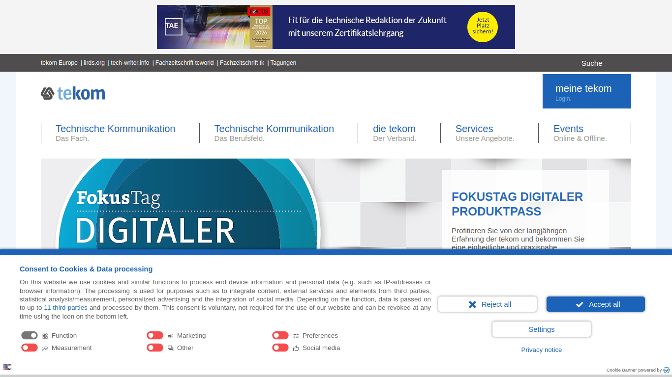The height and width of the screenshot is (377, 672).
Task: Open Technische Kommunikation Das Fach menu
Action: pyautogui.click(x=115, y=133)
